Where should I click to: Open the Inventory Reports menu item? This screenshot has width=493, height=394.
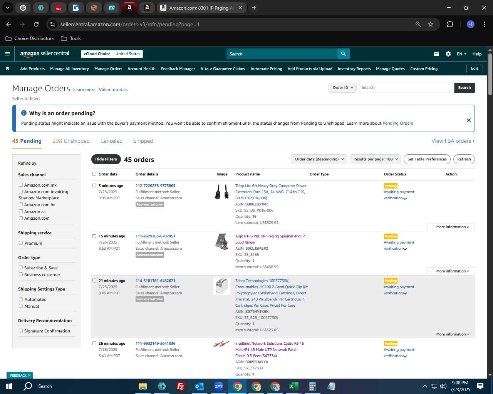point(354,69)
